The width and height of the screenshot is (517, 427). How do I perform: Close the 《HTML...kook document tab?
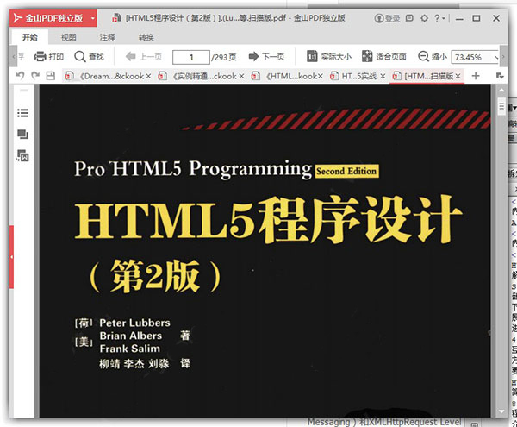(x=321, y=76)
